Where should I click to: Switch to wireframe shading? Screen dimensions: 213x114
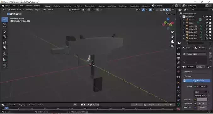click(161, 10)
